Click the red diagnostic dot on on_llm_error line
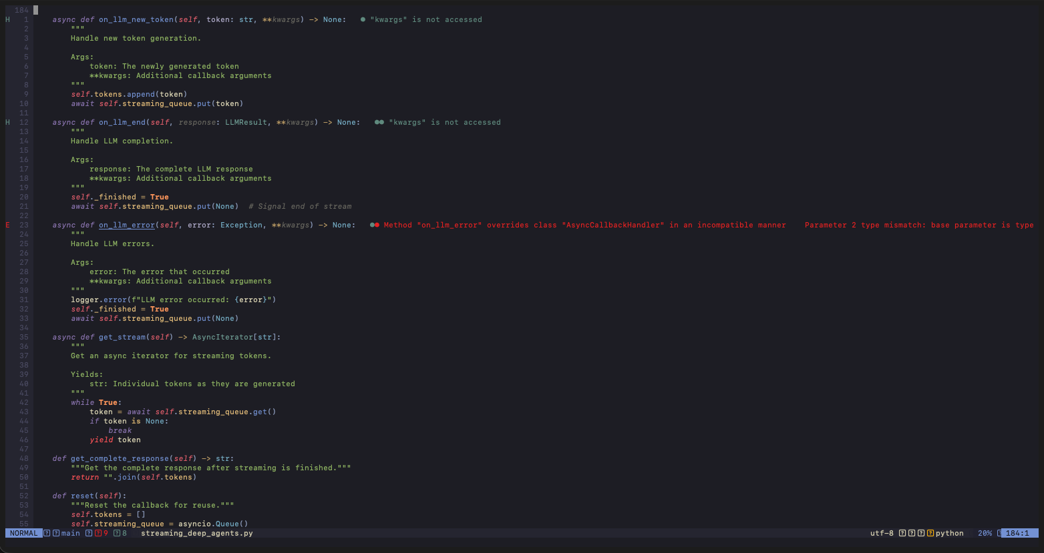This screenshot has width=1044, height=553. coord(377,225)
